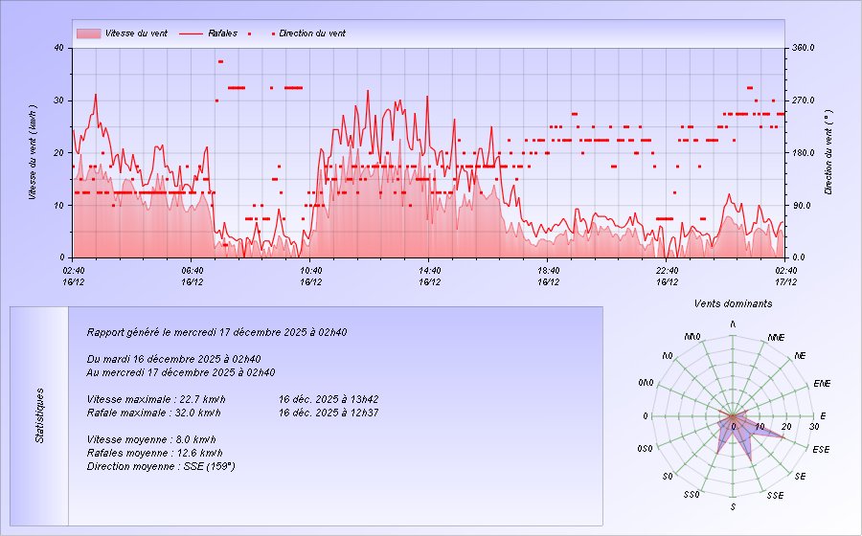The height and width of the screenshot is (536, 862).
Task: Click the Direction du vent legend label
Action: point(312,33)
